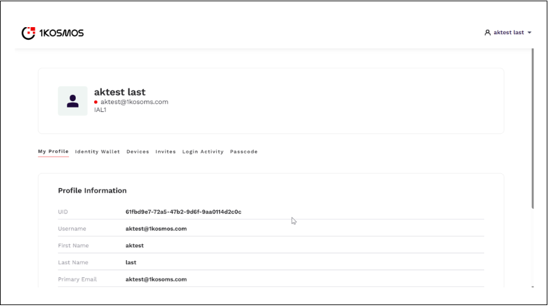Go to the Invites tab

[x=166, y=152]
